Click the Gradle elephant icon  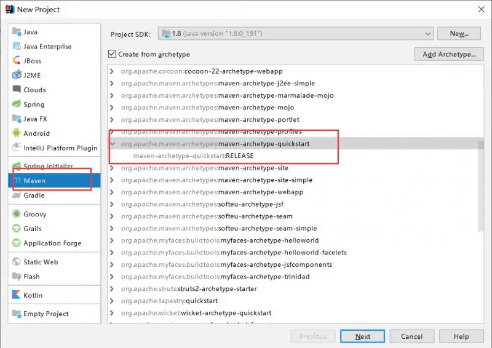click(17, 195)
